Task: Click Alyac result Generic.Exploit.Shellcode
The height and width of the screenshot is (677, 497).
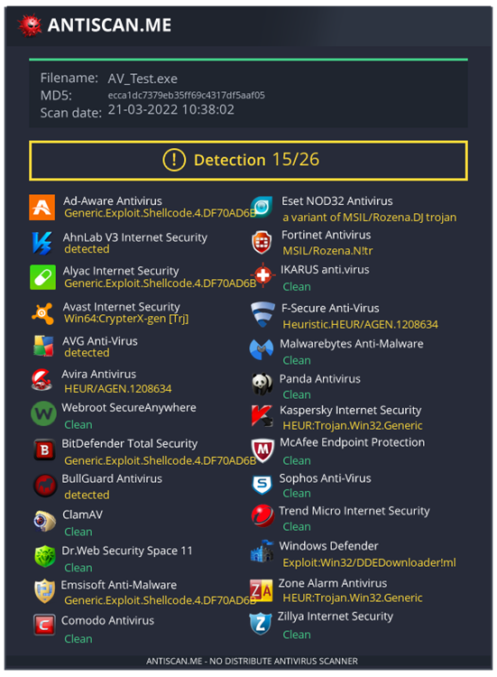Action: click(160, 283)
